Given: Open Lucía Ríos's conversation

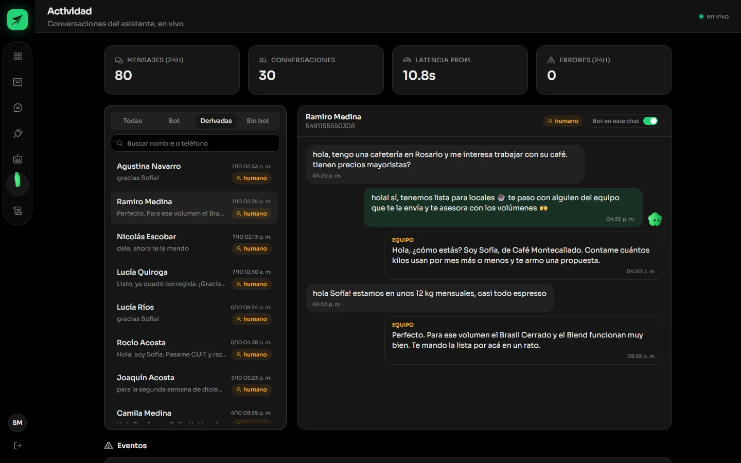Looking at the screenshot, I should coord(195,313).
